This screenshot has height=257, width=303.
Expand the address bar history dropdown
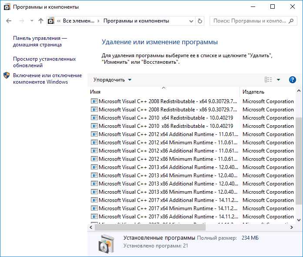coord(191,21)
